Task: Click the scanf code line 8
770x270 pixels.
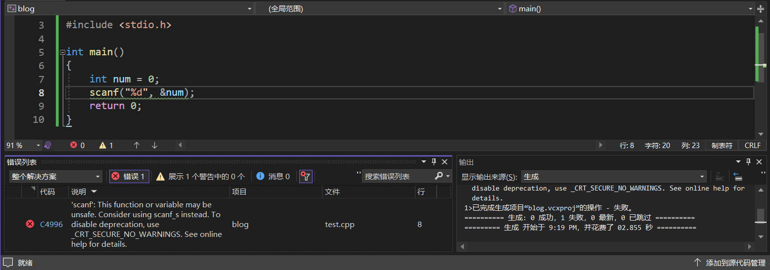Action: (x=142, y=92)
